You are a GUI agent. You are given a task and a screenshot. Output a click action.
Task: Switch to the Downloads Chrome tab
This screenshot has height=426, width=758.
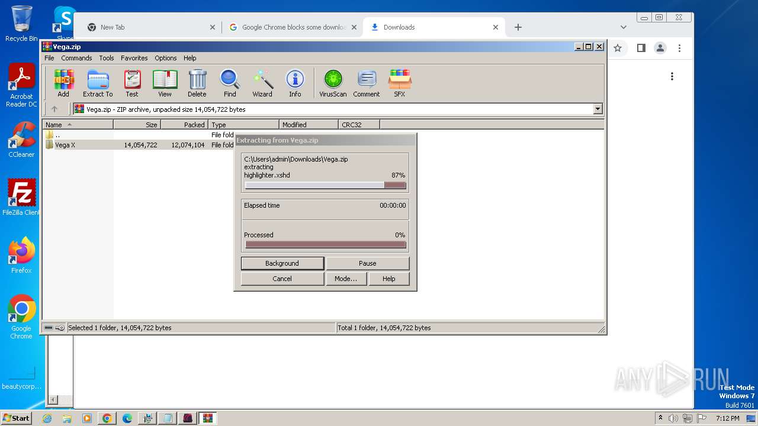click(434, 27)
